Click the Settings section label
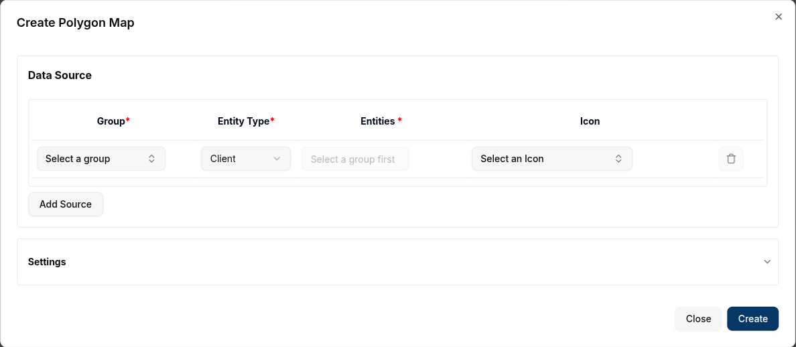Image resolution: width=796 pixels, height=347 pixels. (47, 262)
